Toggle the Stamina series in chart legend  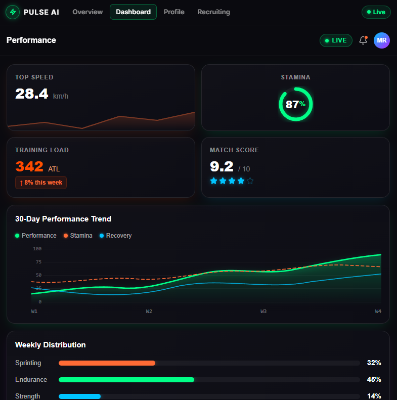[x=78, y=236]
